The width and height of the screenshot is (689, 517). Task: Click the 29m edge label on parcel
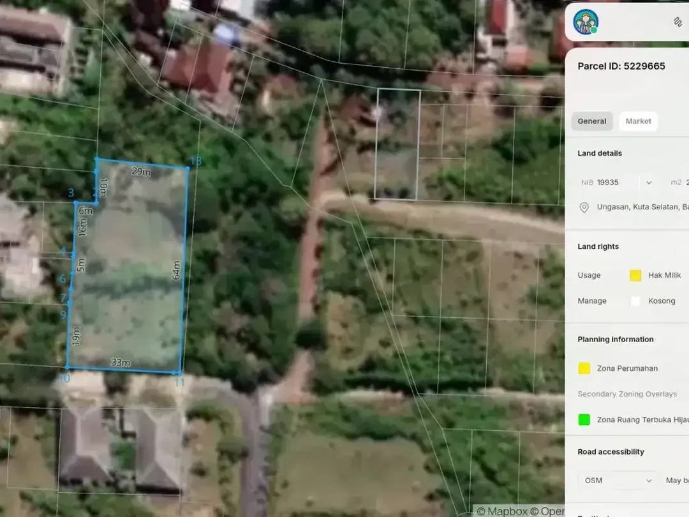(141, 172)
